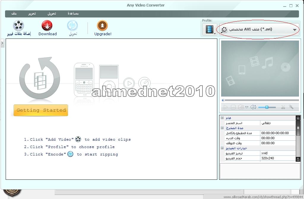Click the xvid codec value
This screenshot has height=199, width=304.
[x=265, y=153]
